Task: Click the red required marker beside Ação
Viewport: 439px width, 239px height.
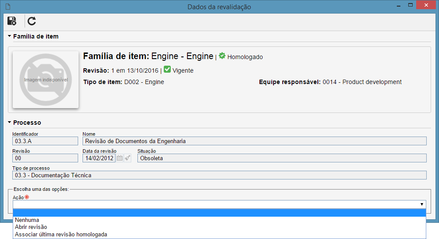Action: (27, 197)
